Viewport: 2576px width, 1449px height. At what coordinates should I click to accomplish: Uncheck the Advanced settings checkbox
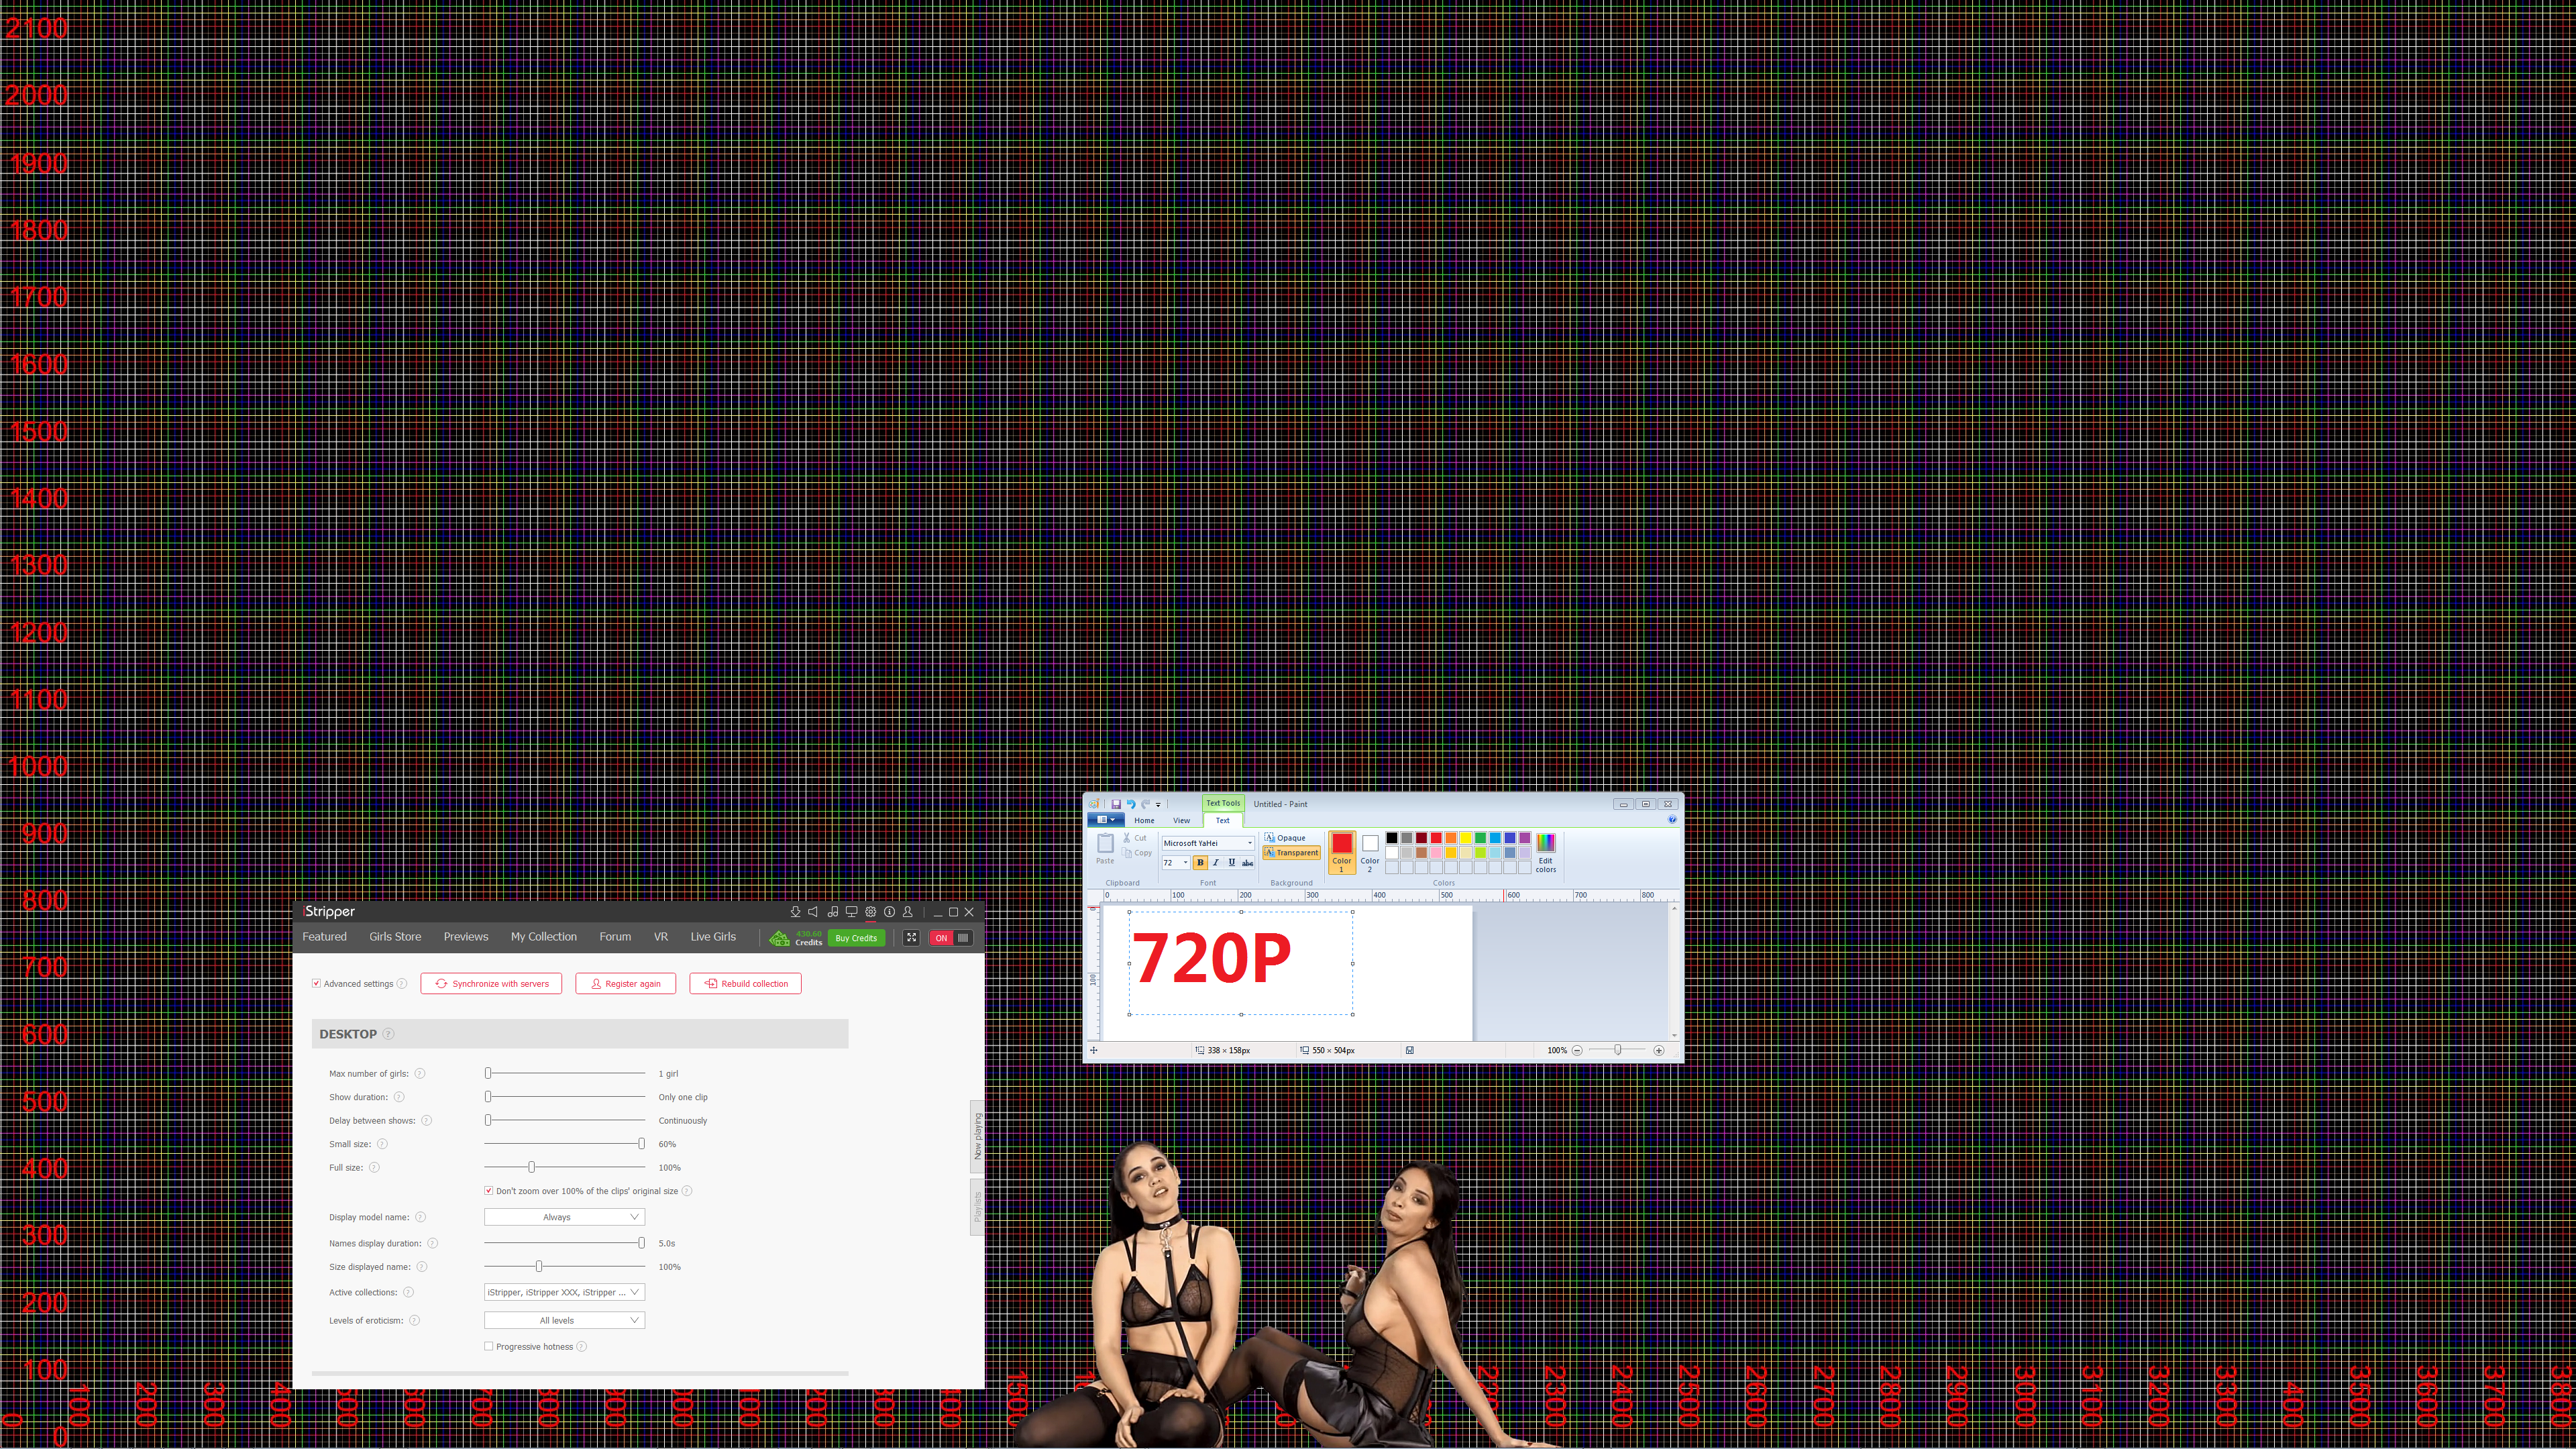tap(316, 984)
